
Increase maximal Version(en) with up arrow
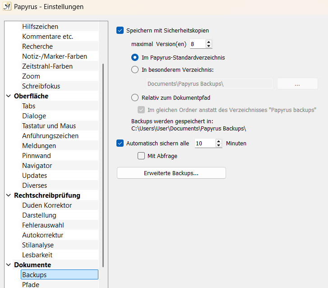tap(208, 42)
